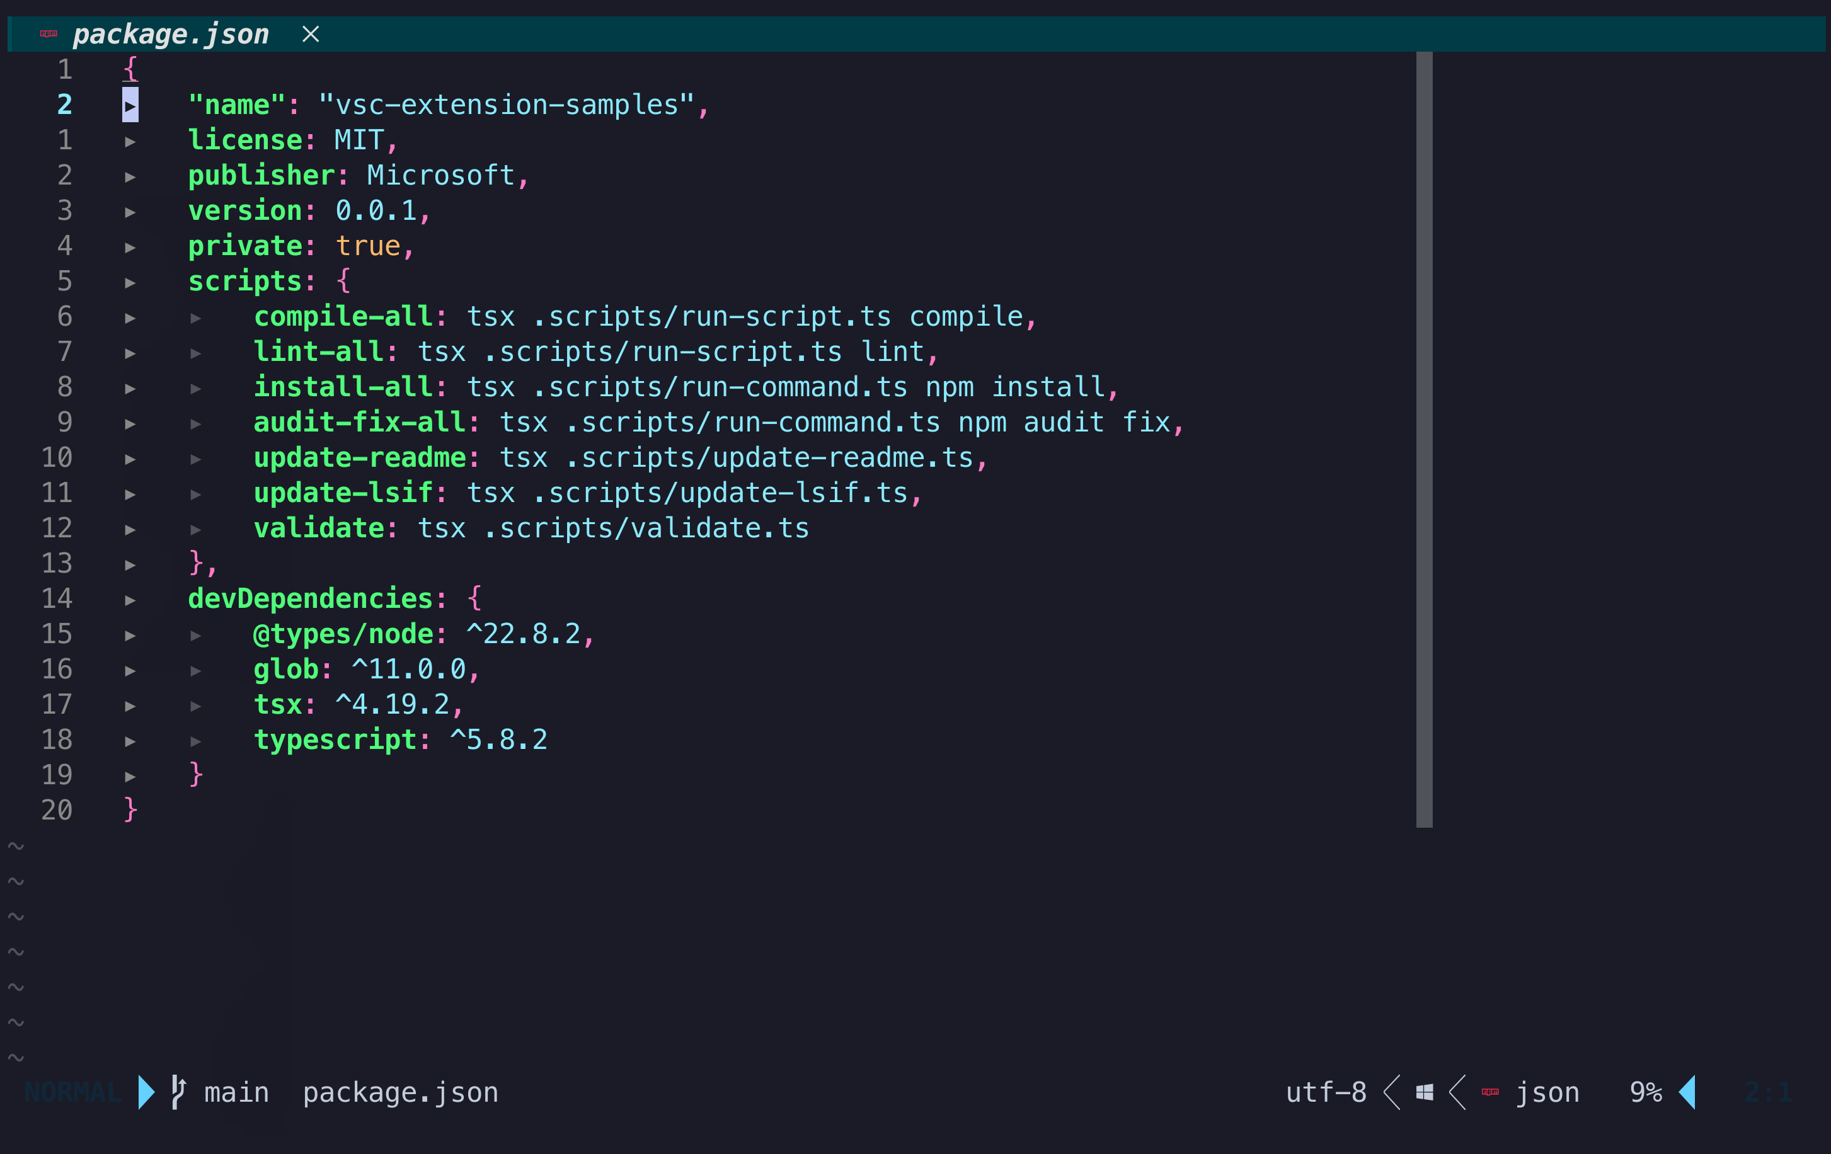Switch to the package.json tab

tap(170, 33)
